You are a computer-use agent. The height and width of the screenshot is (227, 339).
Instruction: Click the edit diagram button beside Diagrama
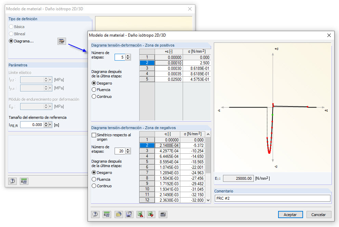pyautogui.click(x=62, y=41)
